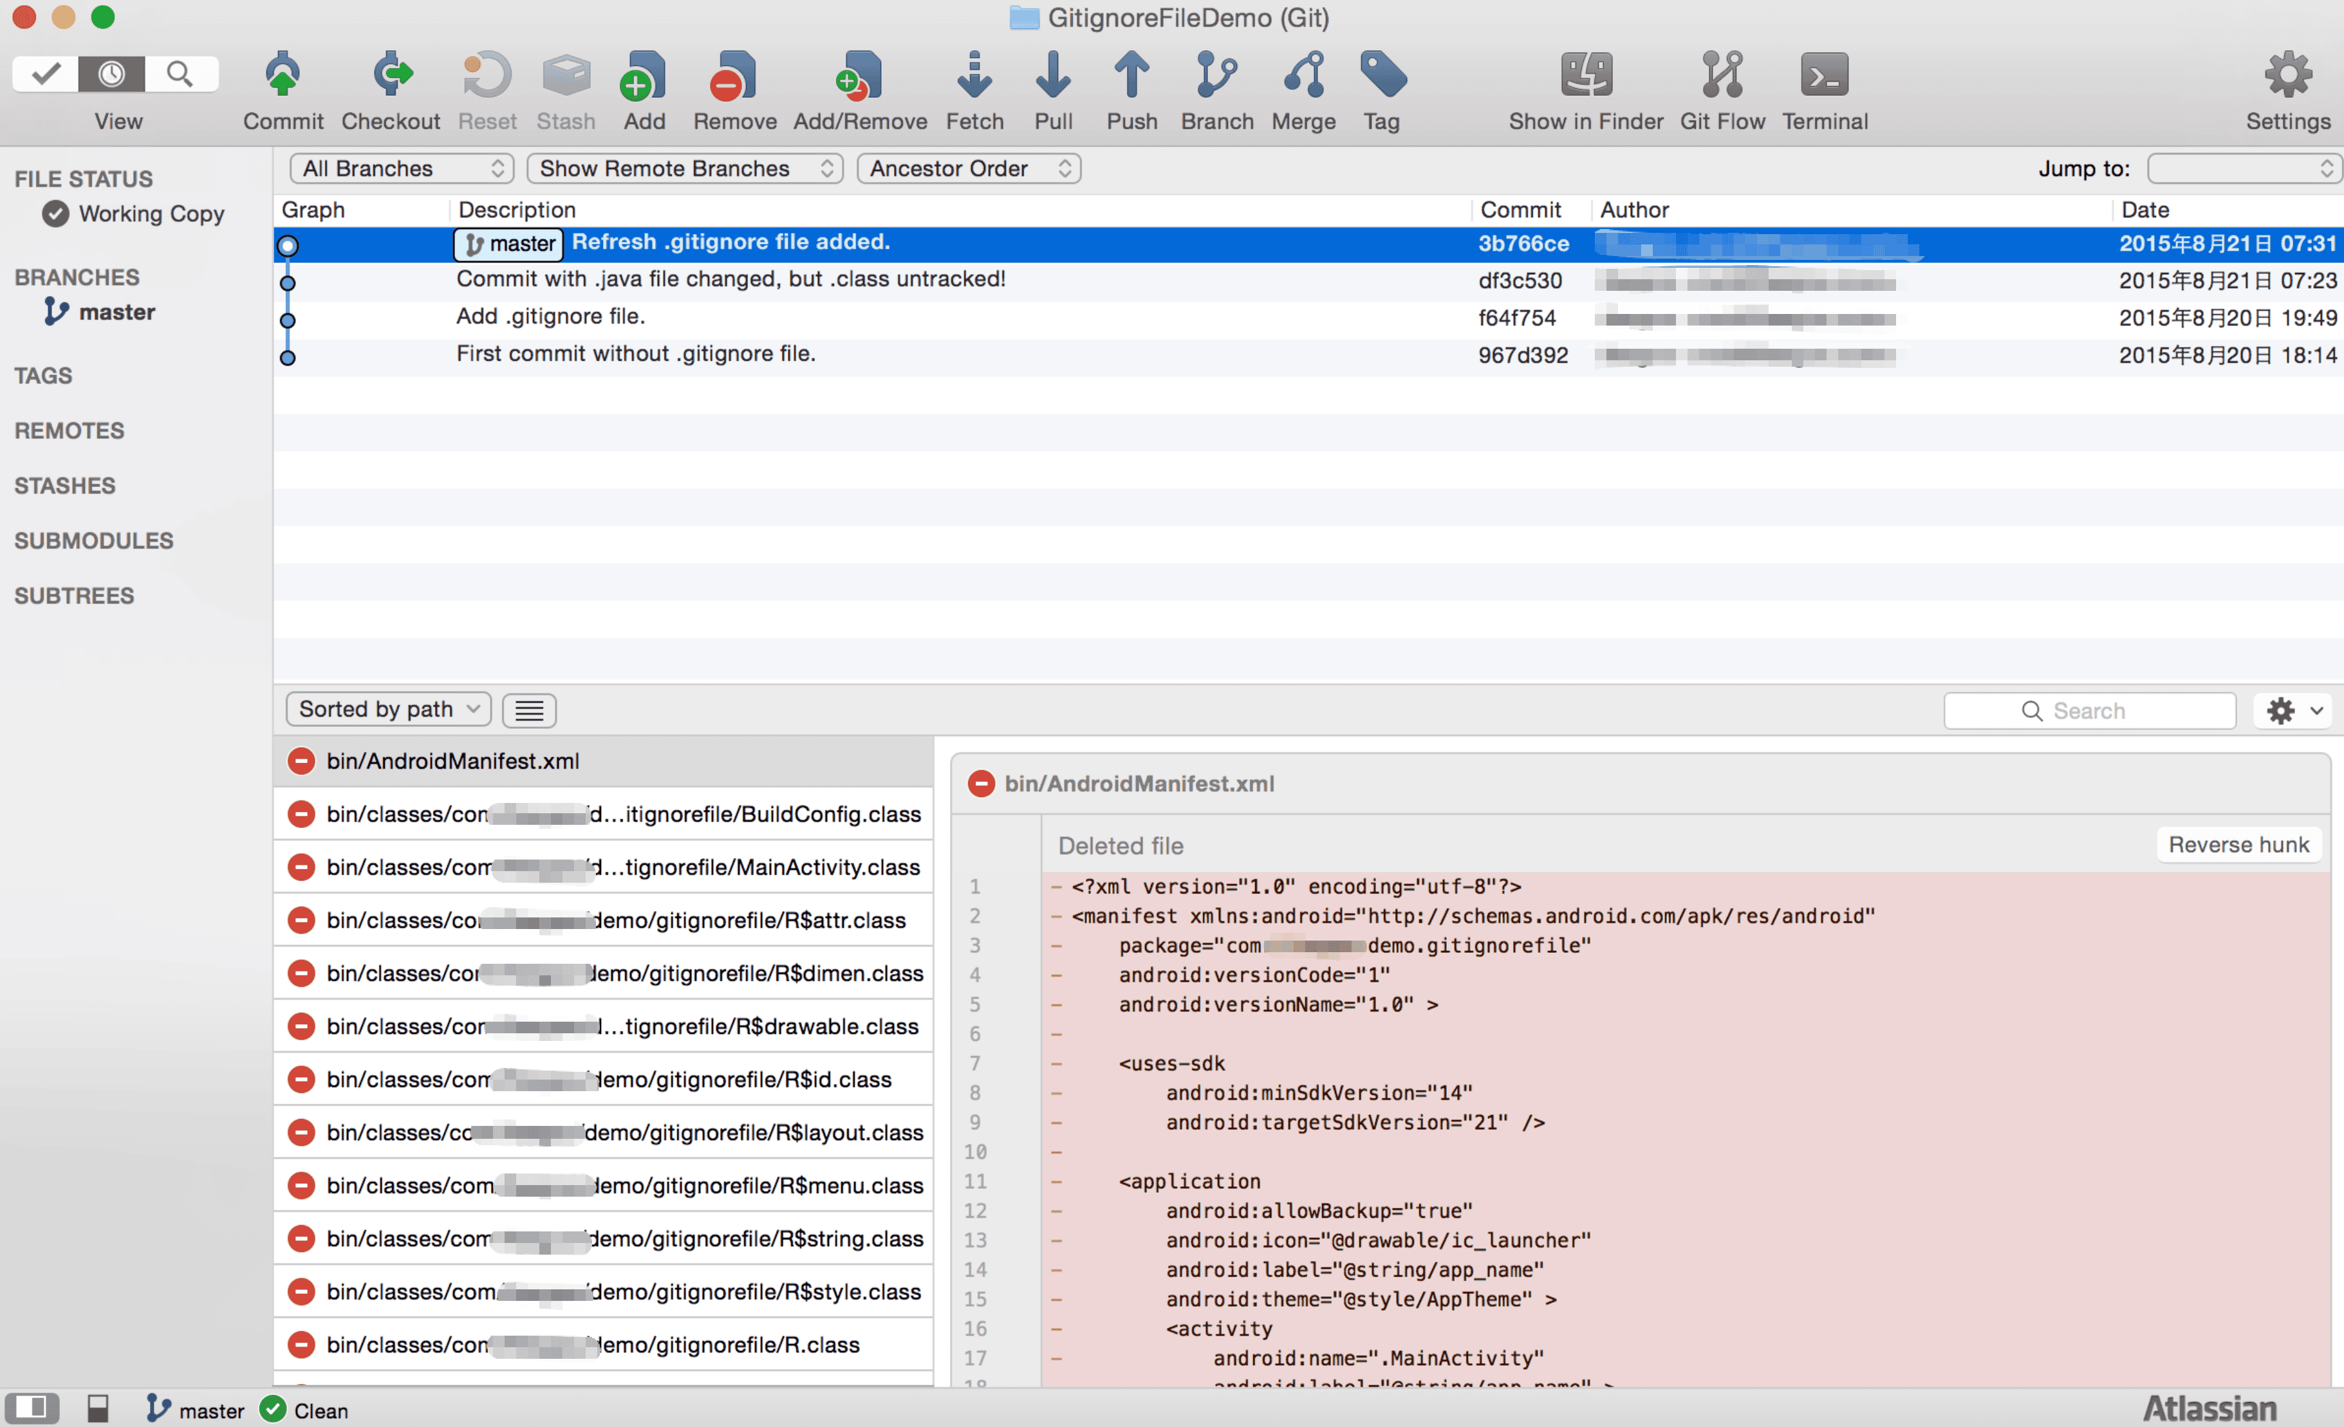
Task: Click the Reset toolbar icon
Action: (487, 75)
